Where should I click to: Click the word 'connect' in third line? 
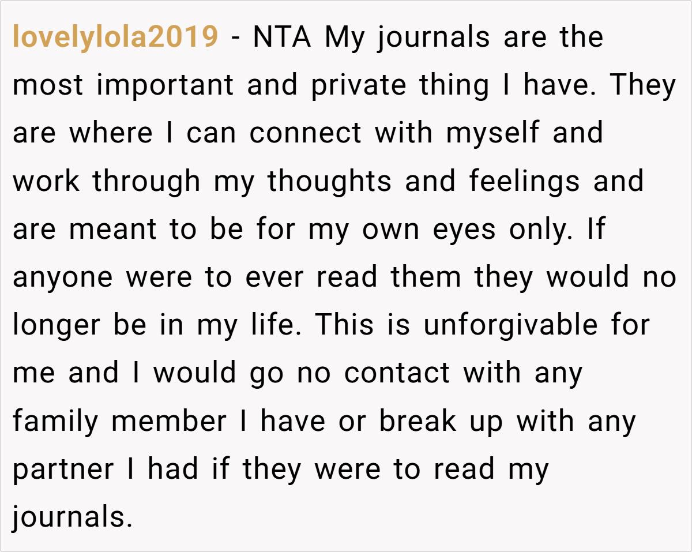(x=306, y=134)
